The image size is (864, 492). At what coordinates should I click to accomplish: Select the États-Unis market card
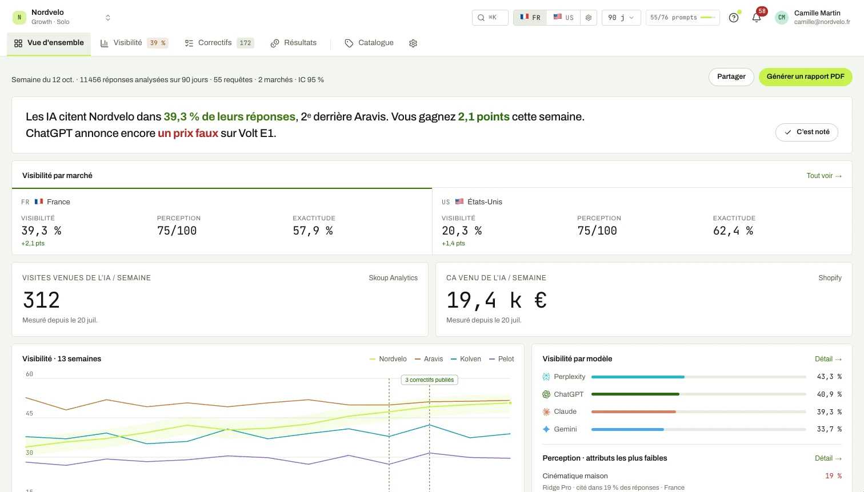642,222
